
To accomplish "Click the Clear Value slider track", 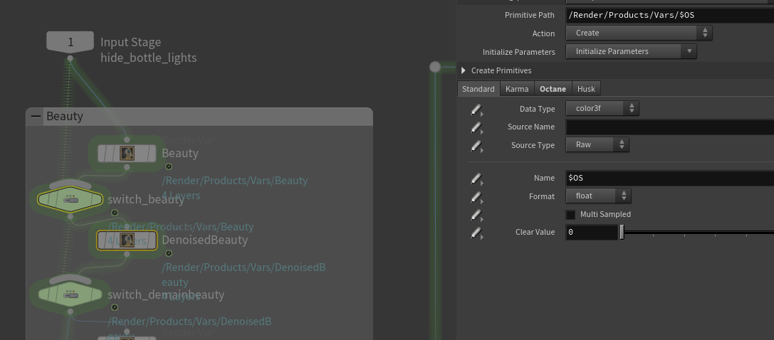I will click(698, 233).
